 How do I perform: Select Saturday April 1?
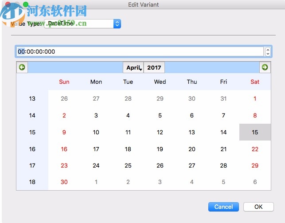[255, 99]
